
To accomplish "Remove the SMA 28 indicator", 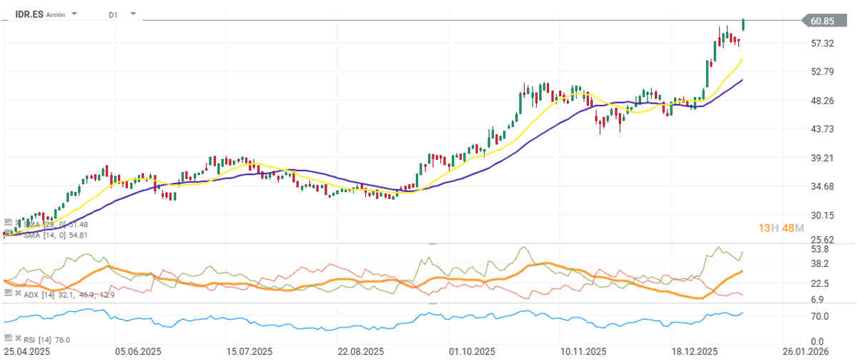I will (16, 223).
